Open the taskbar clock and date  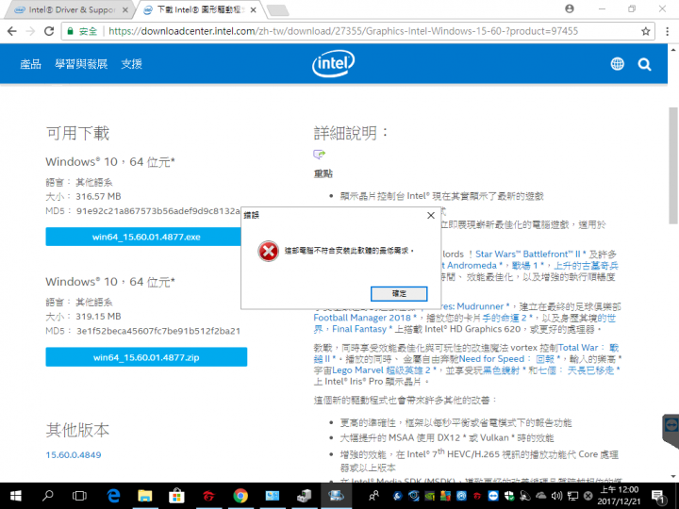pyautogui.click(x=620, y=496)
